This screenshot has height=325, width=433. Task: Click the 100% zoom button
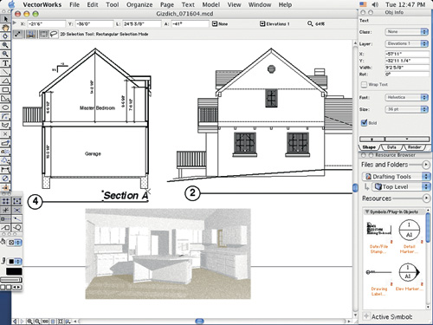click(x=45, y=322)
